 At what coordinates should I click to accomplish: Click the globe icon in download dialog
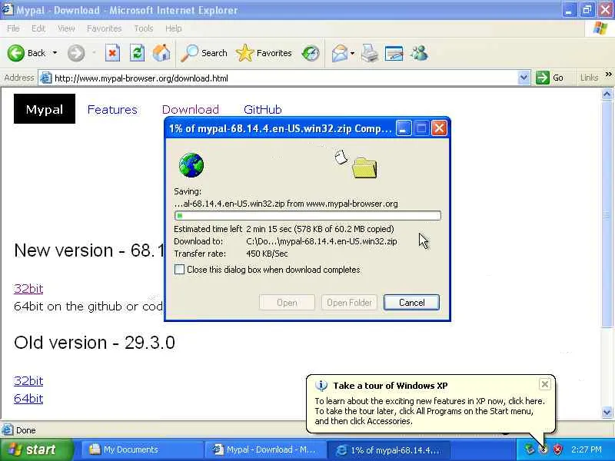pos(191,165)
